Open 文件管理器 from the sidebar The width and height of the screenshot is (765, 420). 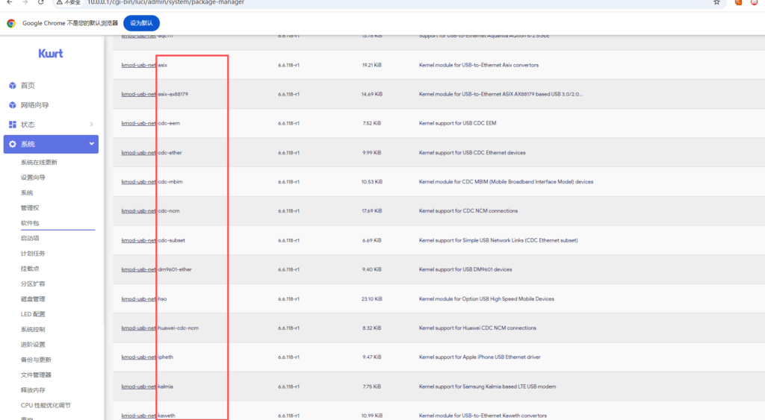36,375
